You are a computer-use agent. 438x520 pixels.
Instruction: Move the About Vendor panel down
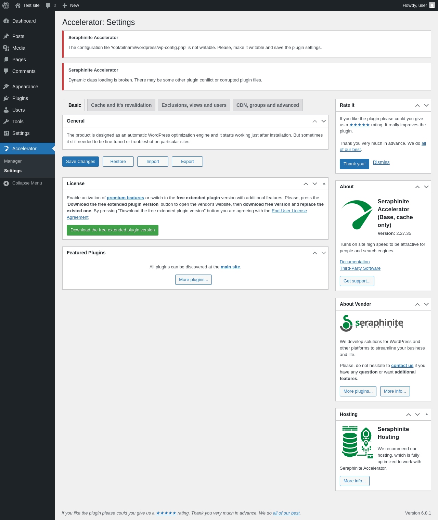tap(426, 304)
